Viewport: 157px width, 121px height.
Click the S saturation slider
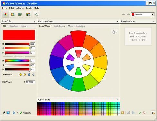pyautogui.click(x=17, y=65)
